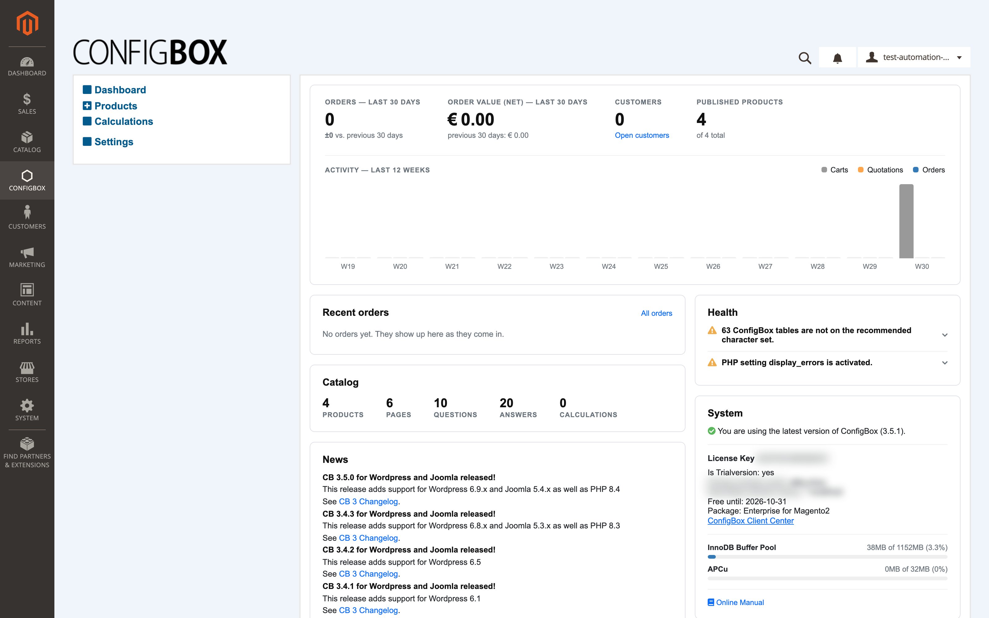Click the blue square beside Calculations
Screen dimensions: 989x618
tap(87, 121)
